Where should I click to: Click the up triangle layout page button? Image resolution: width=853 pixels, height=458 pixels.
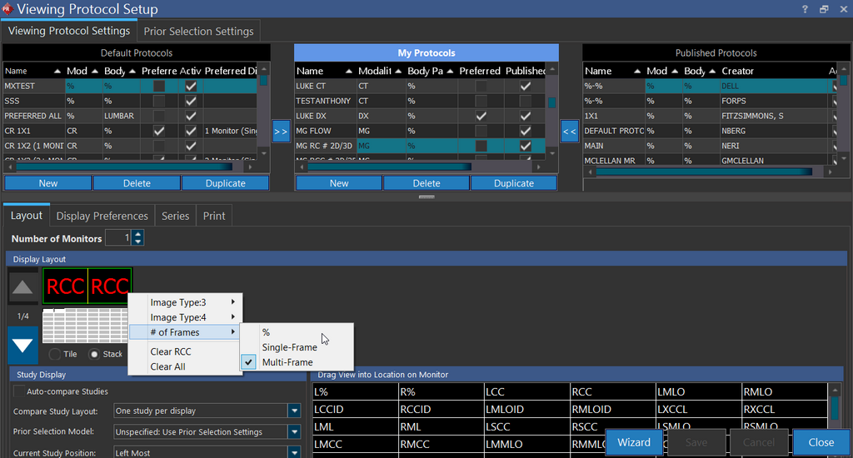pos(23,288)
